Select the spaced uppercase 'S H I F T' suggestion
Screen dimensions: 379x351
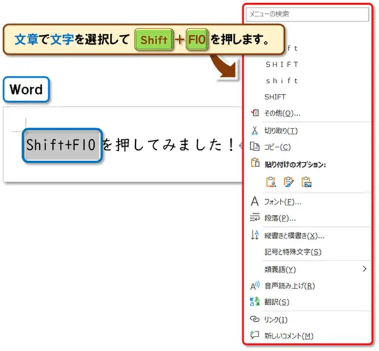point(282,65)
